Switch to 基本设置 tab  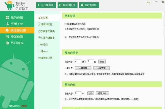(47, 18)
